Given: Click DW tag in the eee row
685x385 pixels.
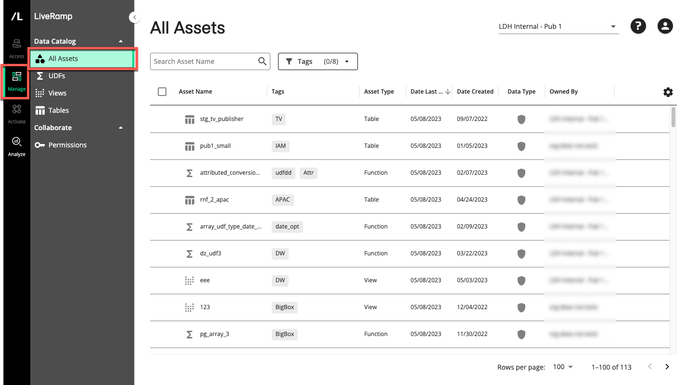Looking at the screenshot, I should (x=280, y=280).
